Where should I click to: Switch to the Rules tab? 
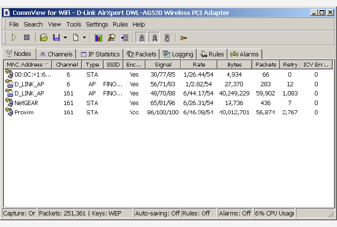pyautogui.click(x=212, y=54)
